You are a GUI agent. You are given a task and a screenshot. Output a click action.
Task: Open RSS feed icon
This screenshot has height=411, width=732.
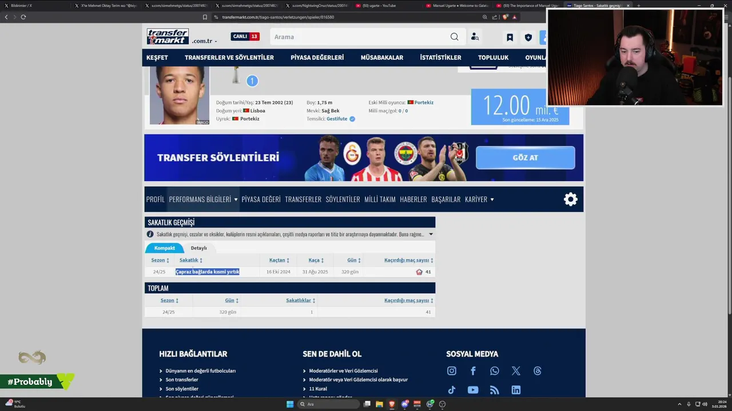[495, 390]
